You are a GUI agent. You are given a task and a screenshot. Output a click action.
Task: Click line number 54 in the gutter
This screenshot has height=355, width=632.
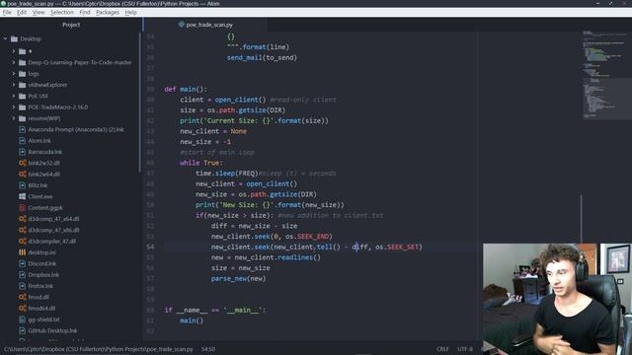point(150,247)
